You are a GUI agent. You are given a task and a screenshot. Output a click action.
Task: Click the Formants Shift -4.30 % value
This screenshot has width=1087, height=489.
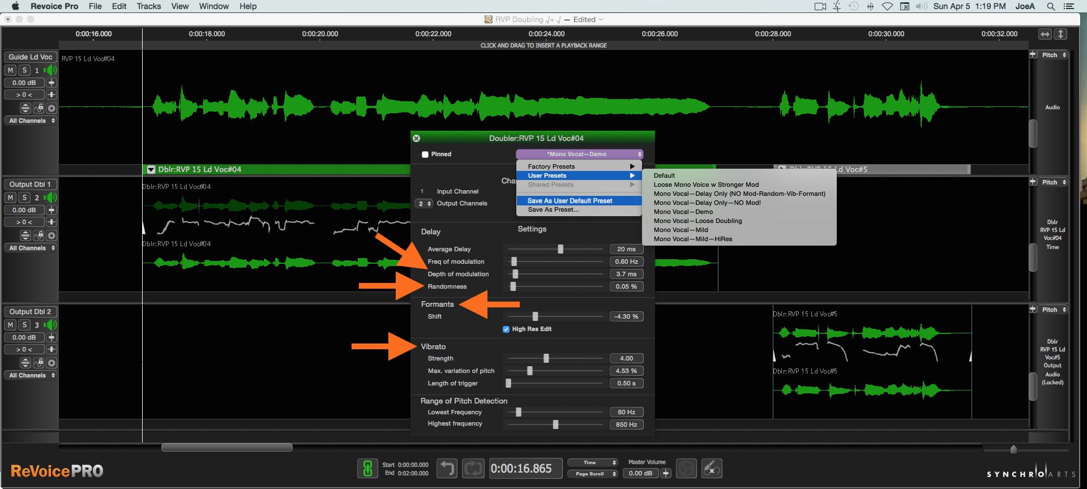click(x=626, y=316)
